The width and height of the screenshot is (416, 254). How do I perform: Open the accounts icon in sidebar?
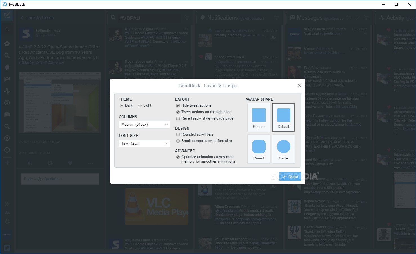pyautogui.click(x=7, y=213)
